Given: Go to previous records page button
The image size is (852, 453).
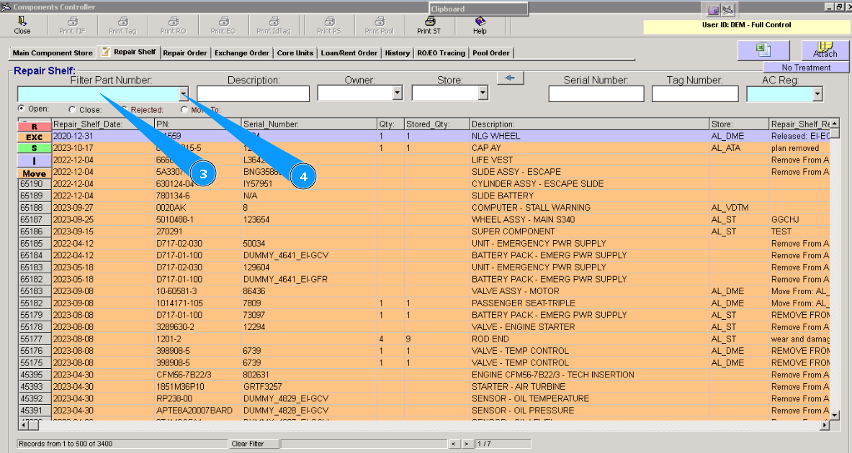Looking at the screenshot, I should point(454,444).
